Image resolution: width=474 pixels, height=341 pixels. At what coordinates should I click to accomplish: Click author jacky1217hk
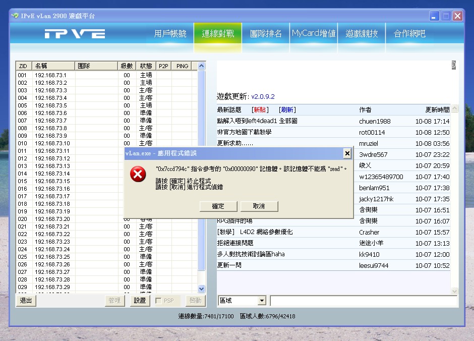(376, 199)
